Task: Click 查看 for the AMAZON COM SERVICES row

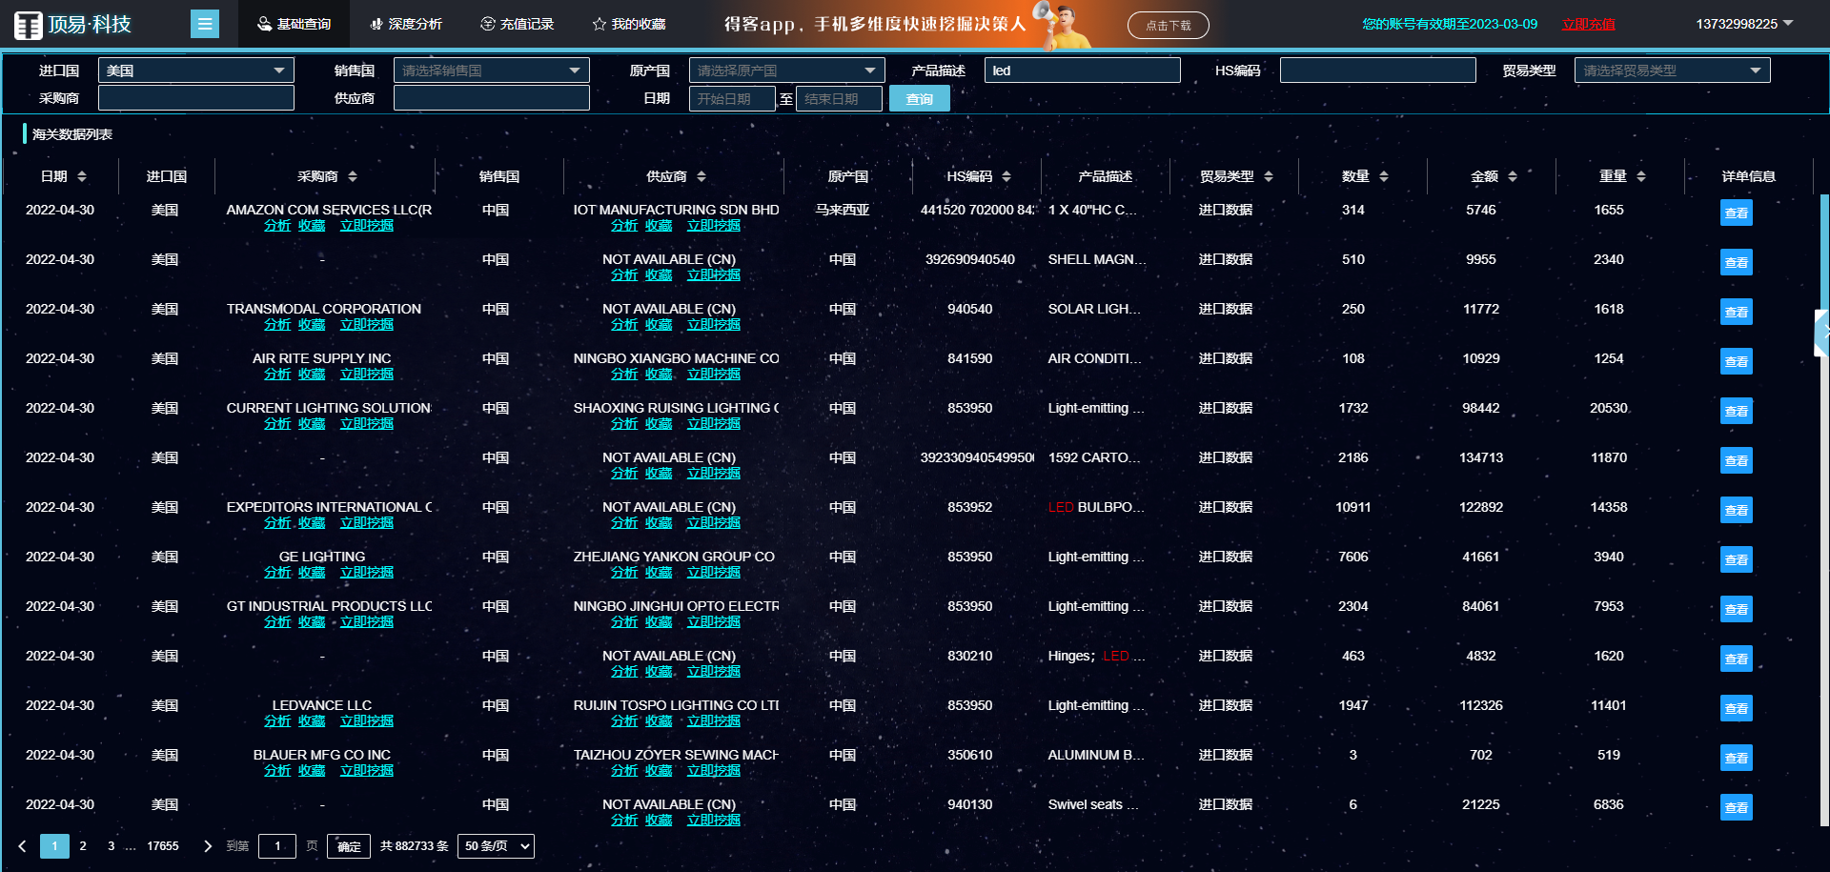Action: (x=1736, y=213)
